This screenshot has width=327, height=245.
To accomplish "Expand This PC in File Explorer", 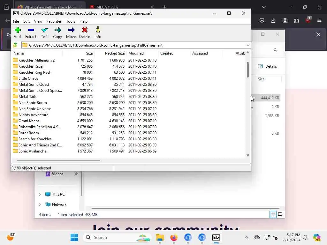I will (x=40, y=194).
